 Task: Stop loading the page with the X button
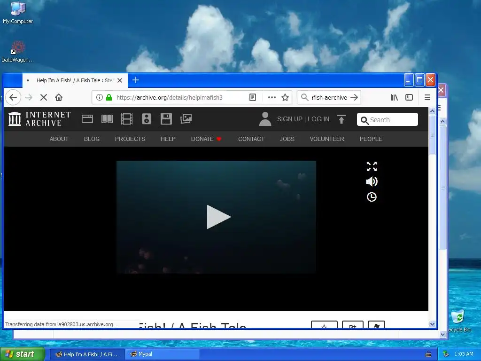click(x=44, y=98)
